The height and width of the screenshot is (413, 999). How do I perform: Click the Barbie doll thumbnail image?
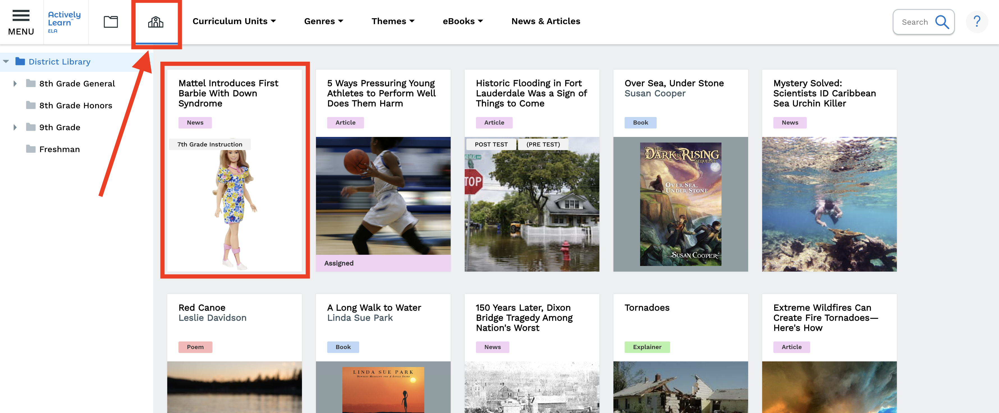click(x=234, y=204)
